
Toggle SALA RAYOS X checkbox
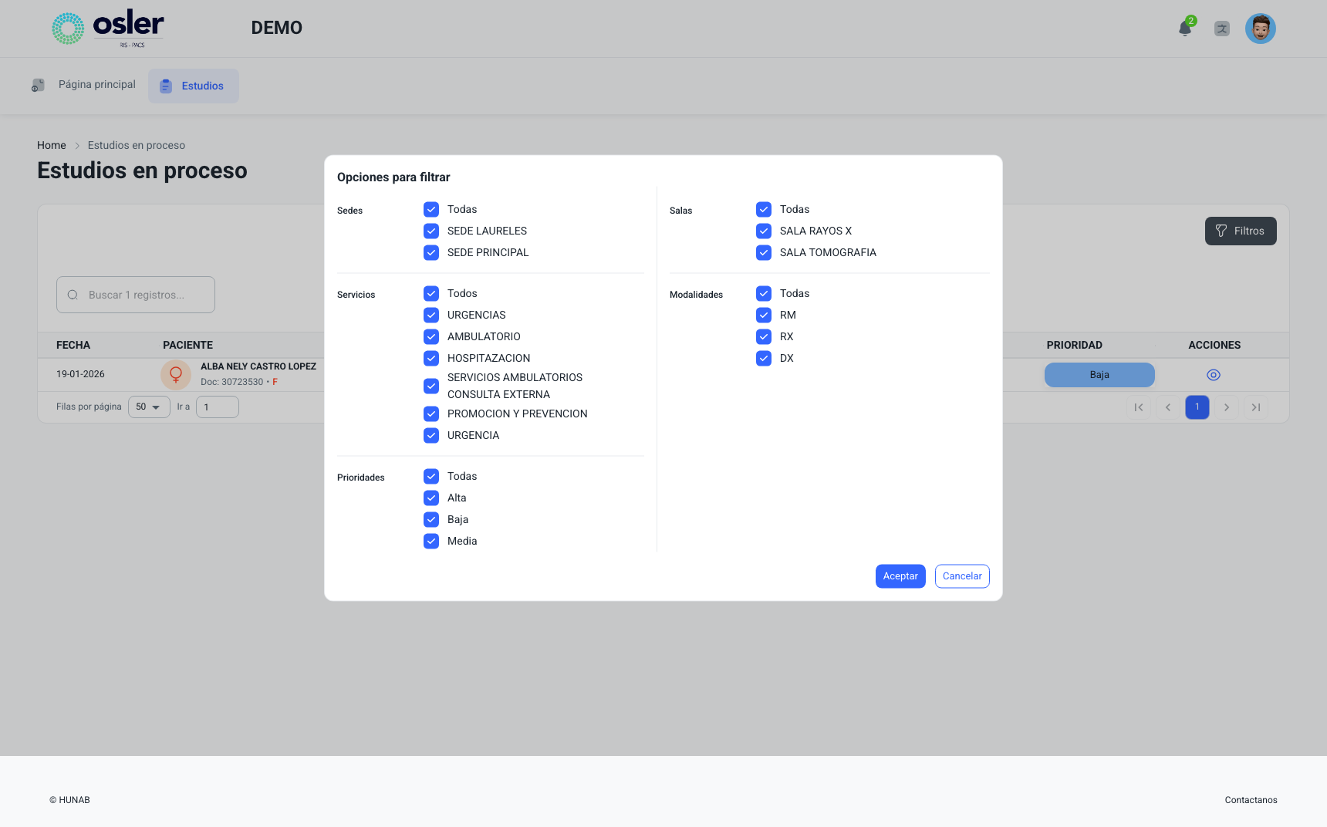click(x=764, y=231)
